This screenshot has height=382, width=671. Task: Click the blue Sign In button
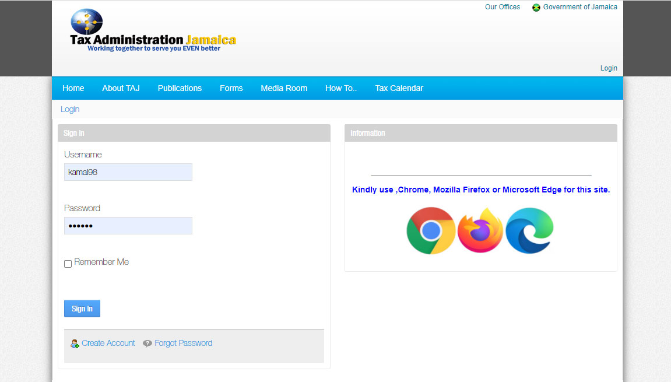point(82,309)
